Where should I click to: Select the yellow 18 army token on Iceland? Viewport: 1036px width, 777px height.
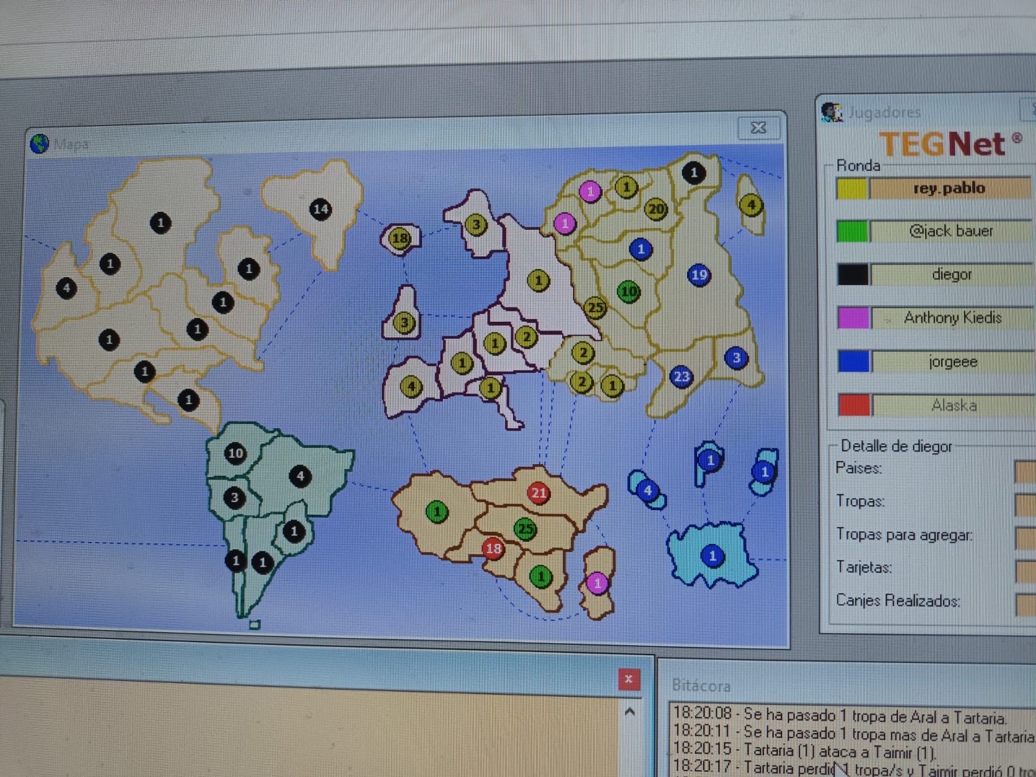(400, 238)
